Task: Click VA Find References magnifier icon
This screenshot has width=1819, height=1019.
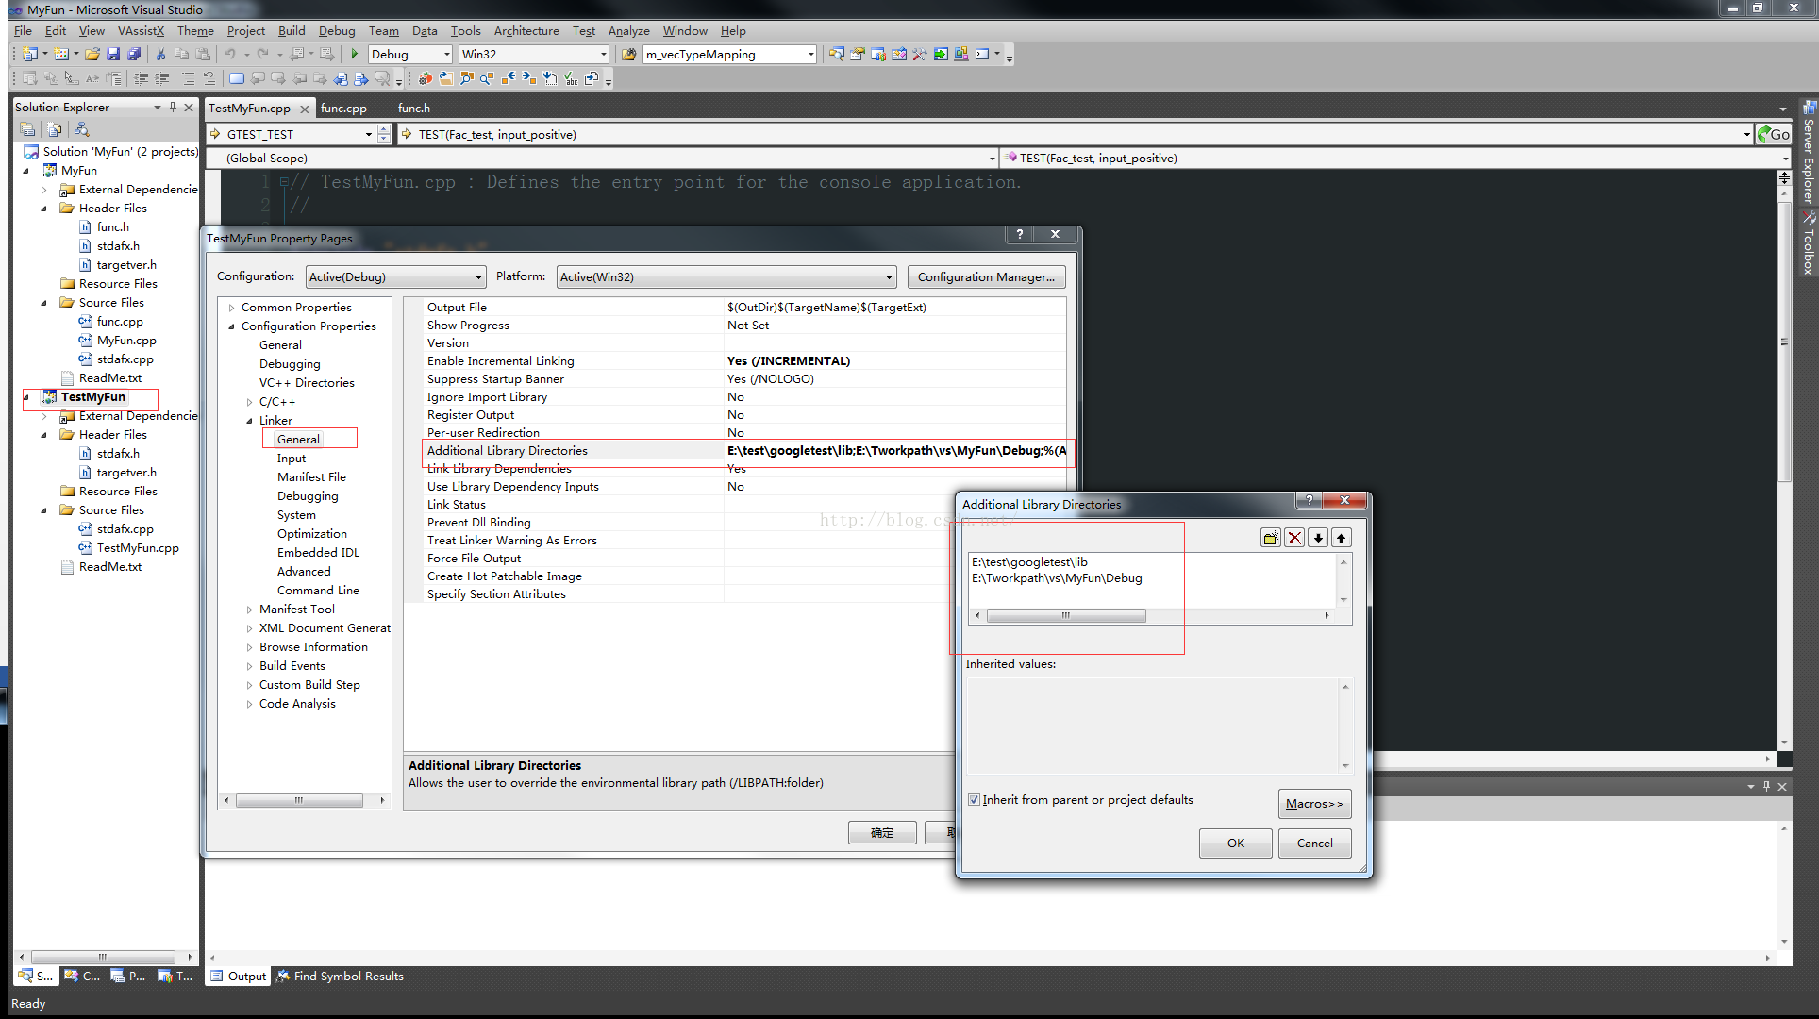Action: pos(488,78)
